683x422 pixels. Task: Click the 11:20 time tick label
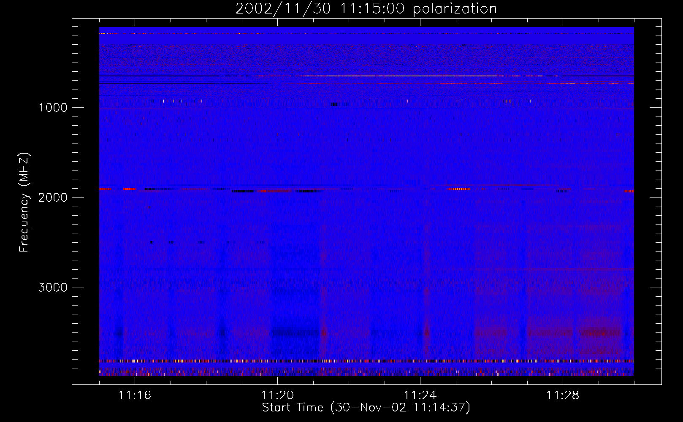point(277,395)
